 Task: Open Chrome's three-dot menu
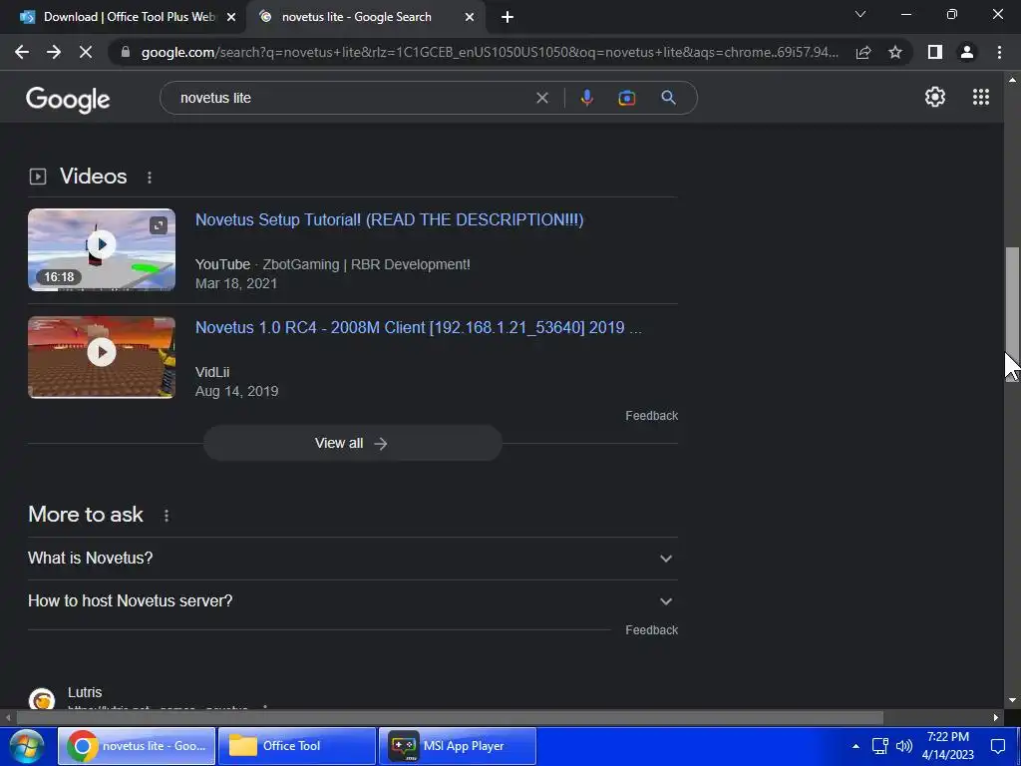999,52
